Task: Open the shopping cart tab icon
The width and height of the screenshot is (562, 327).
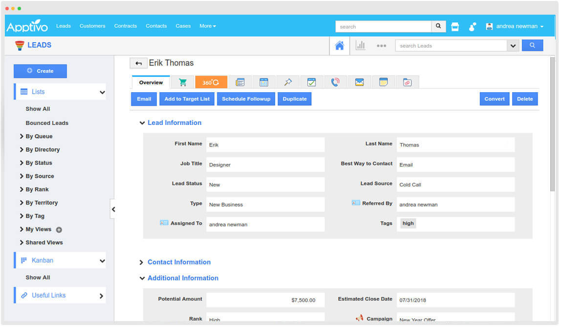Action: click(x=183, y=82)
